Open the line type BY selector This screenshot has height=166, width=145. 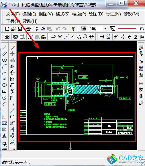pyautogui.click(x=131, y=29)
